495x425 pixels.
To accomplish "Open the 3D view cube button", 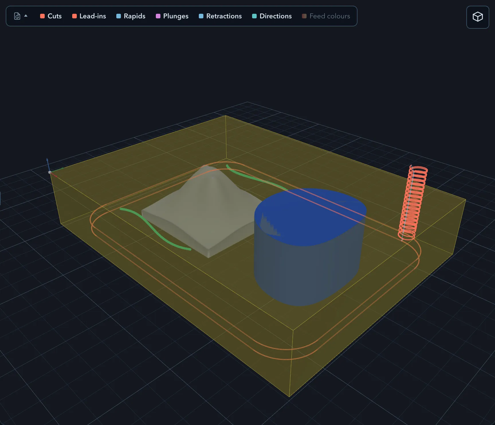I will tap(478, 17).
